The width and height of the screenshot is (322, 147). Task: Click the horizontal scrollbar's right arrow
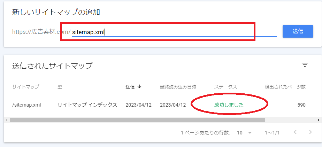pyautogui.click(x=320, y=120)
